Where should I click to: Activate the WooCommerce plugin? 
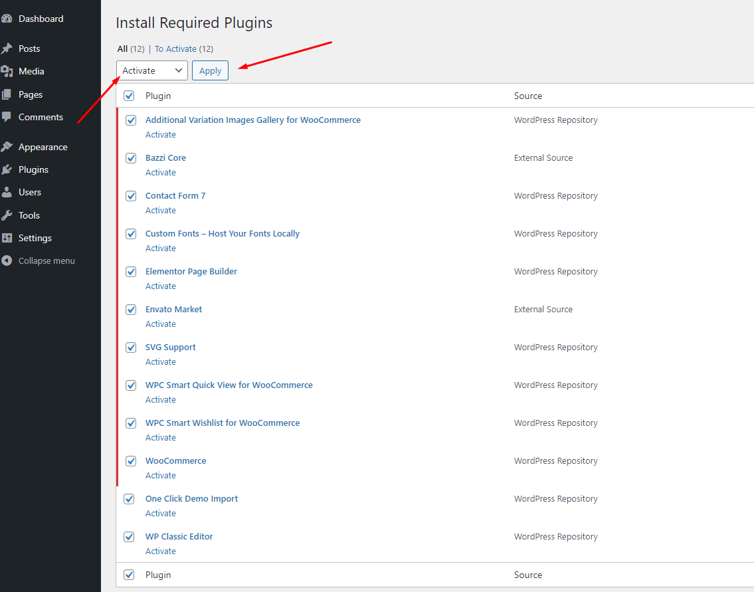tap(161, 475)
